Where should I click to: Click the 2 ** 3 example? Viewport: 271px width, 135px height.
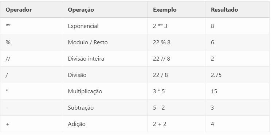point(160,26)
